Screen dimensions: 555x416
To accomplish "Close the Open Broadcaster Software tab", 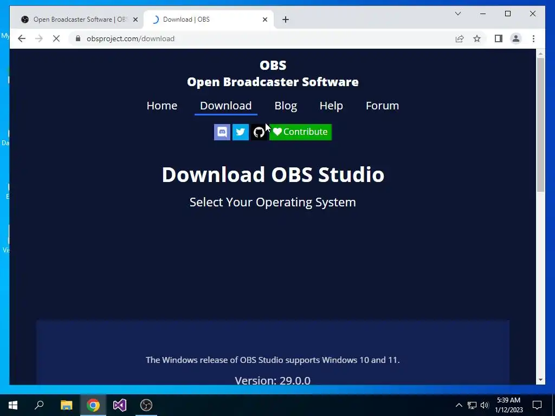I will pyautogui.click(x=135, y=19).
